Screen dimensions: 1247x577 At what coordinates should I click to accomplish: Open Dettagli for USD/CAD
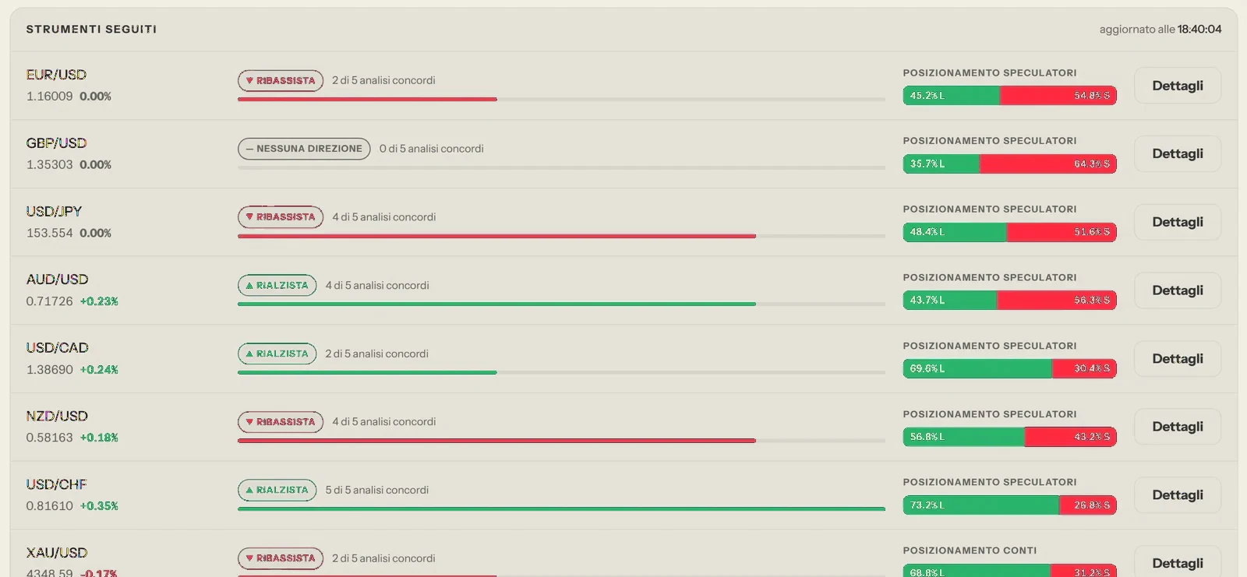click(1177, 358)
